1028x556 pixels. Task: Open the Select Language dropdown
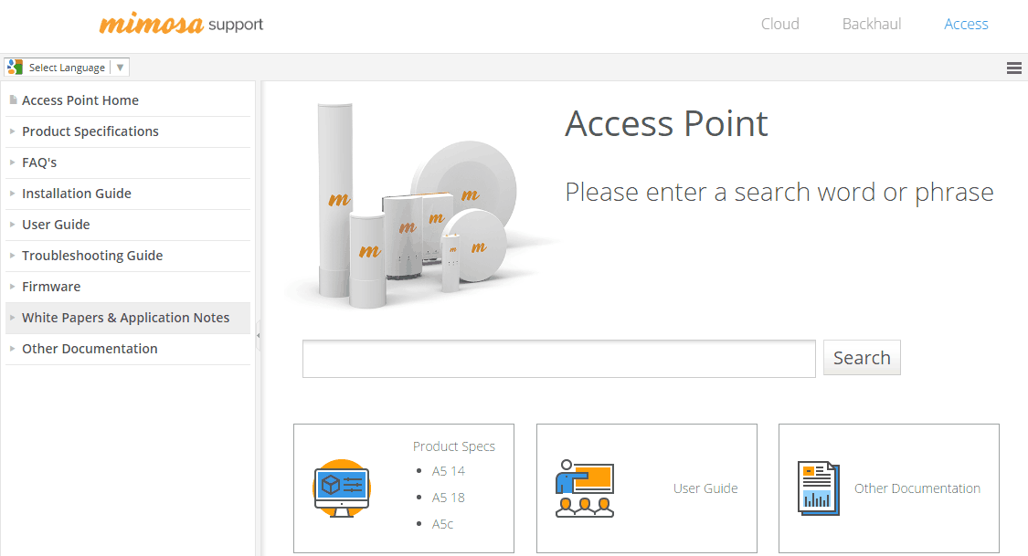click(66, 67)
